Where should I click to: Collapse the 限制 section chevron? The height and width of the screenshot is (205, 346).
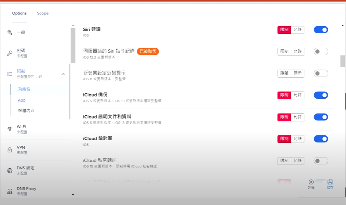click(x=63, y=74)
